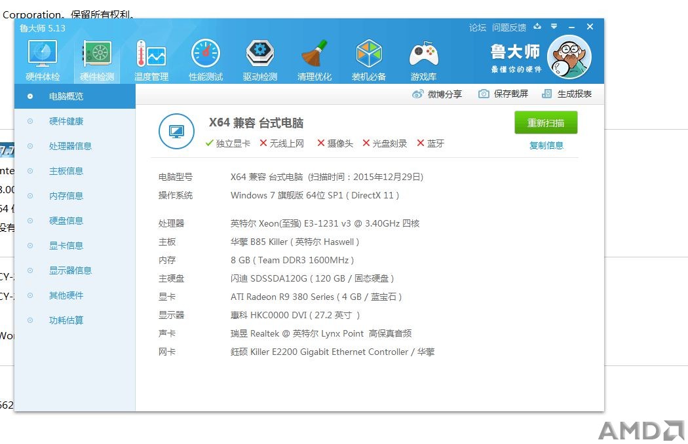688x444 pixels.
Task: Click the 摄像头 status indicator
Action: click(335, 143)
